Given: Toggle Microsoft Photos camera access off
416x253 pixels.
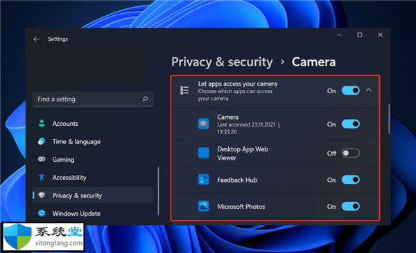Looking at the screenshot, I should pos(351,206).
